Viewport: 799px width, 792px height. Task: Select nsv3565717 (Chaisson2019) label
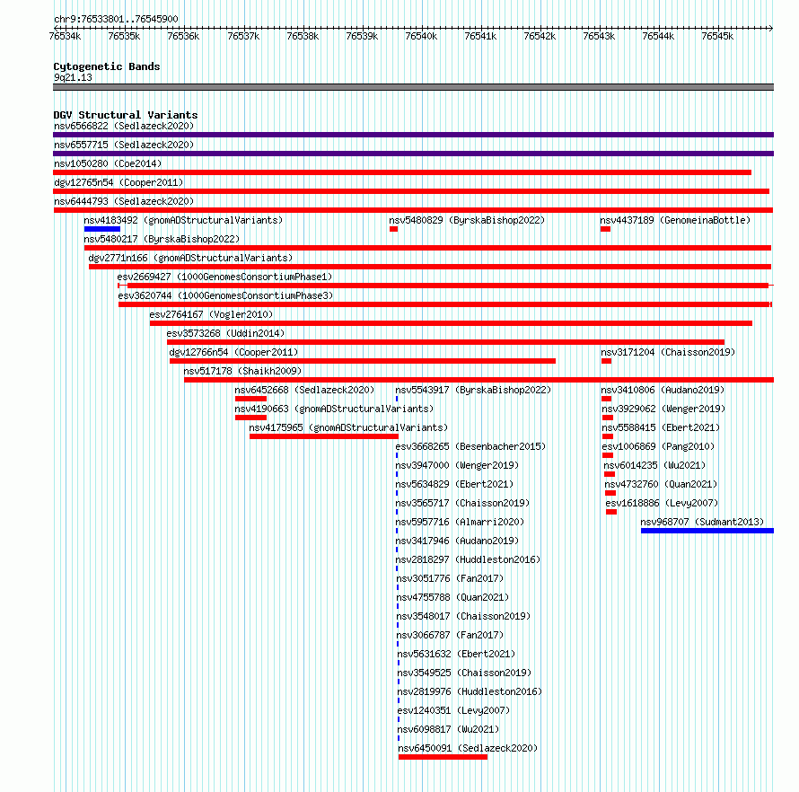coord(462,503)
